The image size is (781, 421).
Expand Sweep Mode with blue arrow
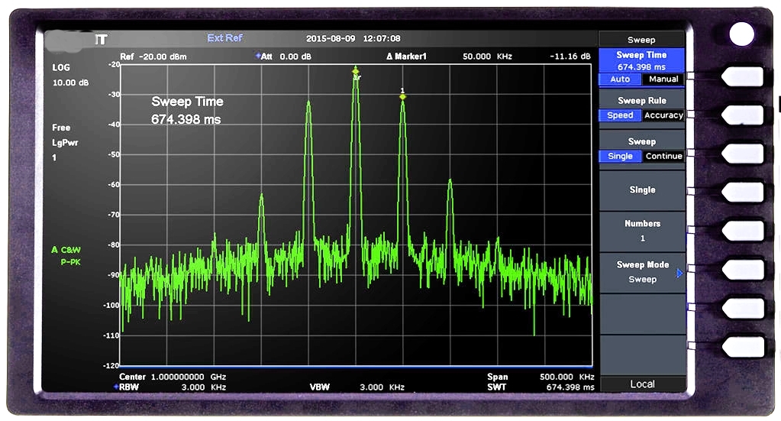(679, 273)
